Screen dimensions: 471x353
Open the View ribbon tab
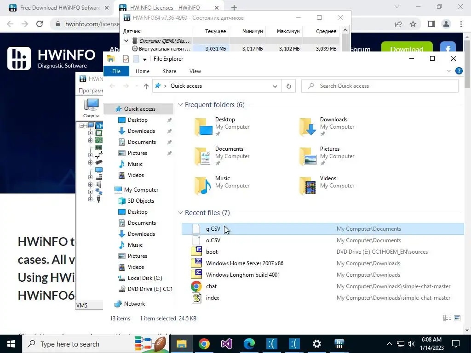tap(195, 71)
